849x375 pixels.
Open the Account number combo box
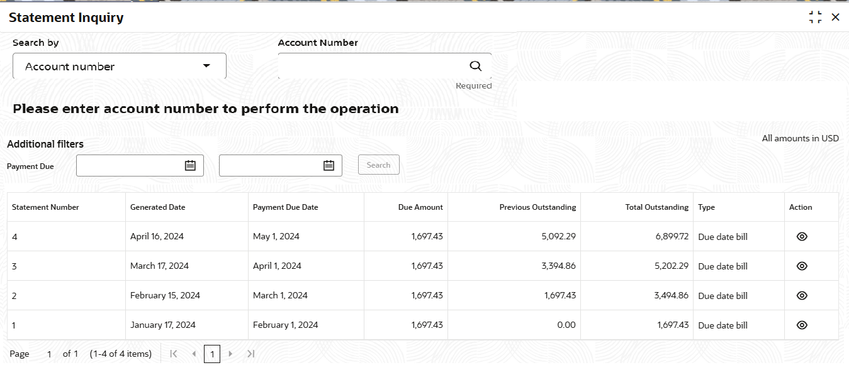click(120, 66)
